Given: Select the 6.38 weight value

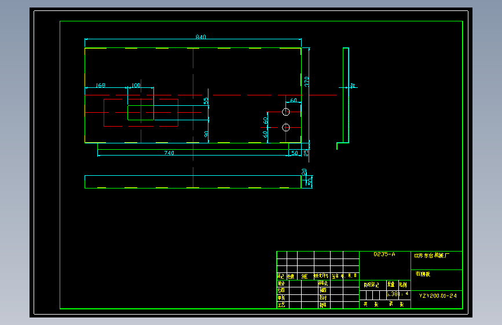Looking at the screenshot, I should click(x=392, y=294).
